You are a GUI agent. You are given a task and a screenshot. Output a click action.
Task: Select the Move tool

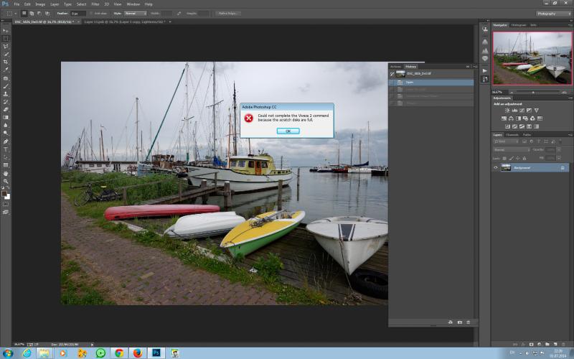click(6, 31)
